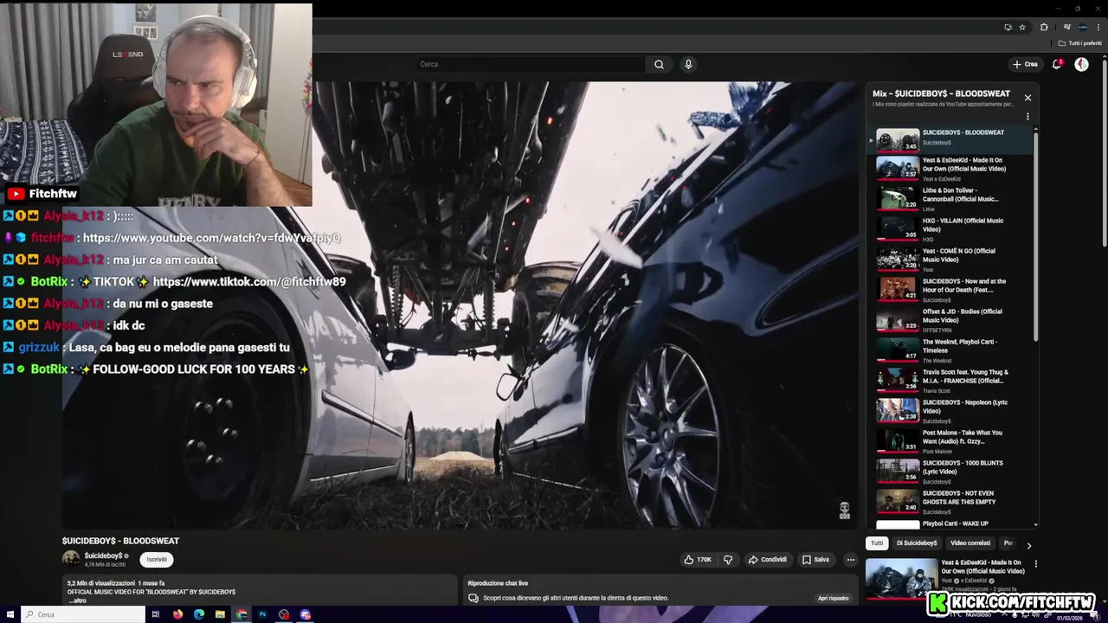
Task: Open the $uicideboy$ channel name link
Action: [103, 556]
